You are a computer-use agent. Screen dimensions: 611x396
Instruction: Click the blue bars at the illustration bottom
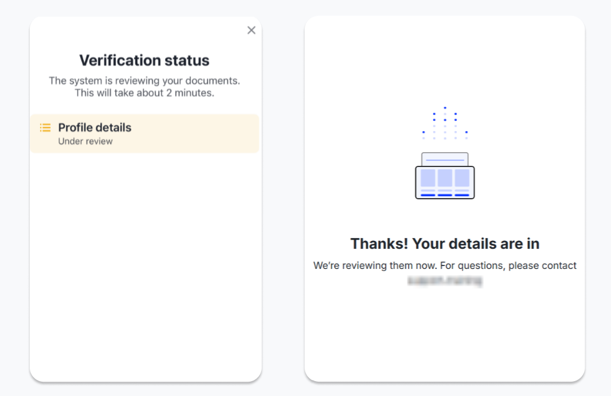(445, 195)
